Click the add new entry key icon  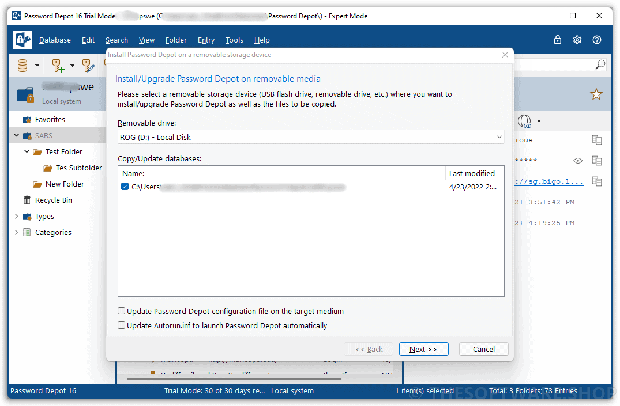click(x=58, y=66)
